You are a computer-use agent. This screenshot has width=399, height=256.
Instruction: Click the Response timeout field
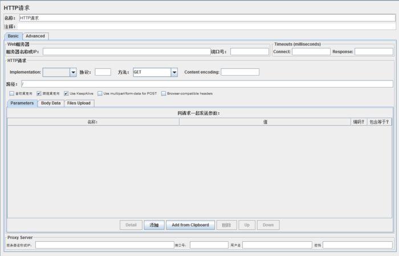pyautogui.click(x=374, y=52)
